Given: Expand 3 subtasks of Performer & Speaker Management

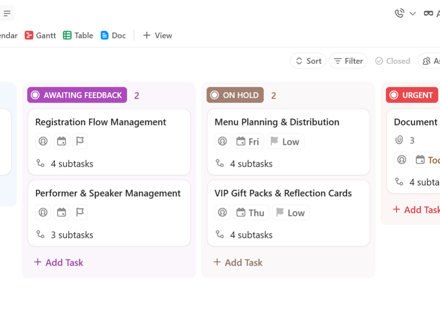Looking at the screenshot, I should click(65, 235).
